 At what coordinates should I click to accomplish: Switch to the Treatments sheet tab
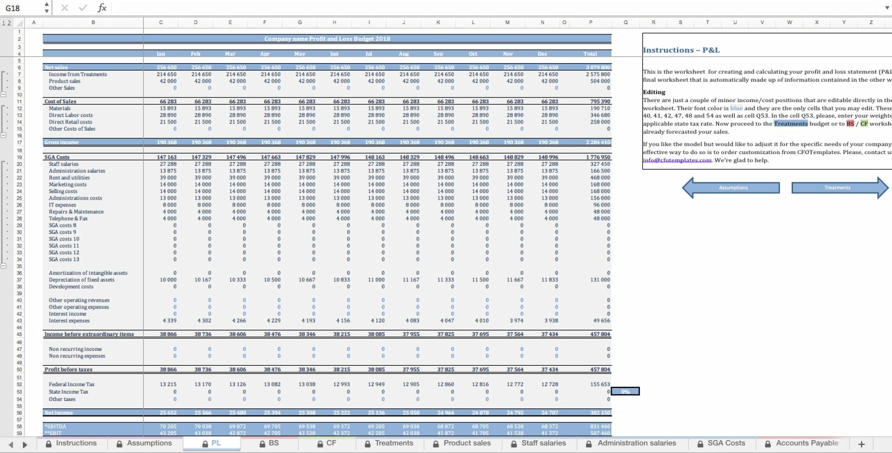[x=389, y=443]
